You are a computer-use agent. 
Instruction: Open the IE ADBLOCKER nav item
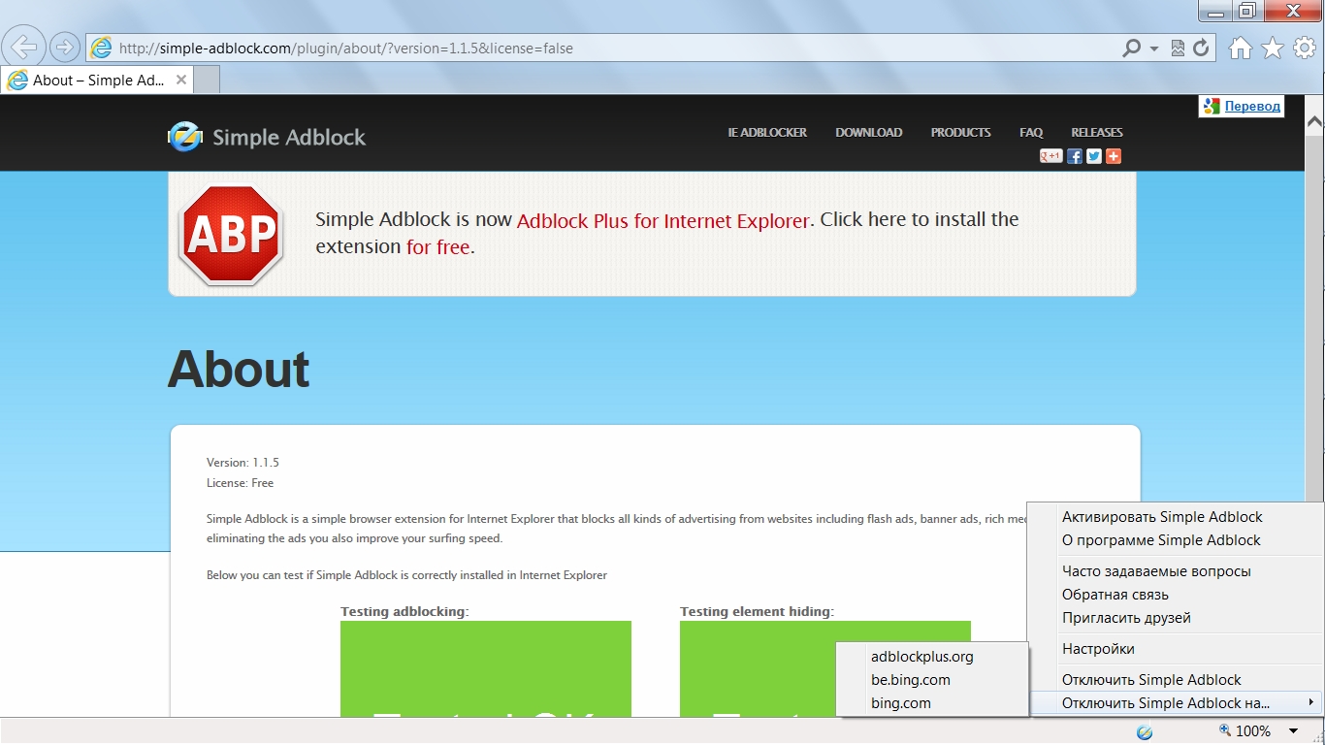tap(767, 132)
